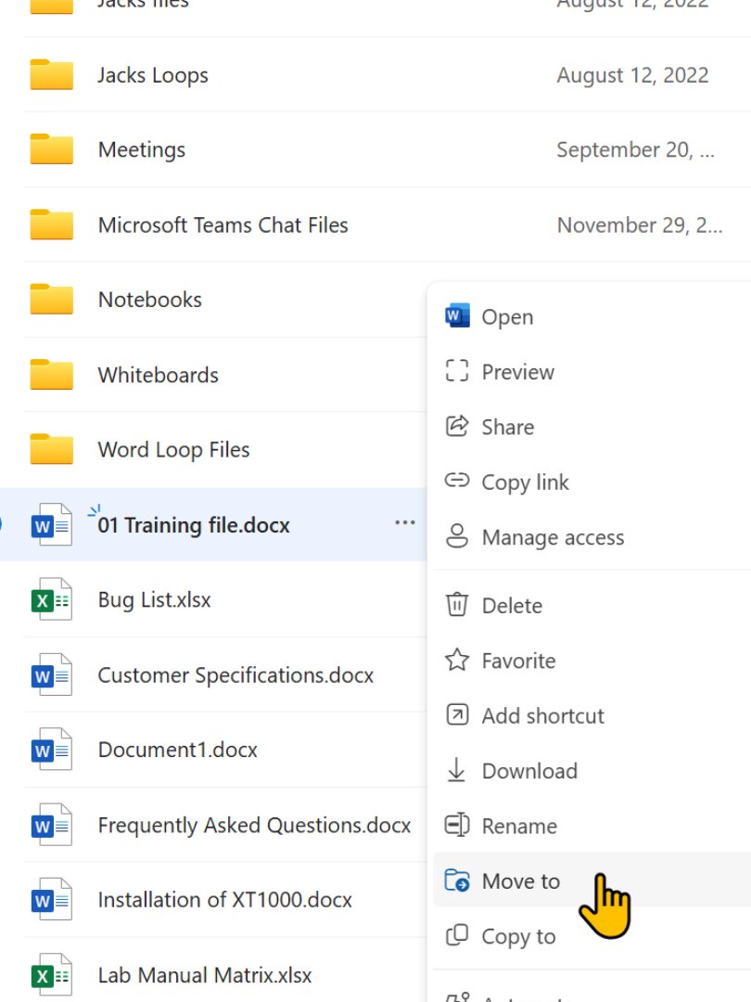The width and height of the screenshot is (751, 1002).
Task: Click the Preview brackets icon
Action: point(455,371)
